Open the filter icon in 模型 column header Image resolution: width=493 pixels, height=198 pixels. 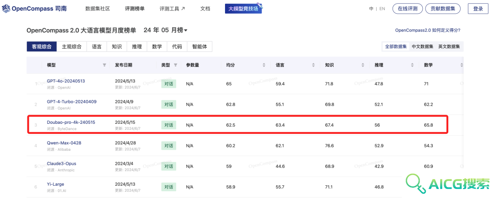105,65
